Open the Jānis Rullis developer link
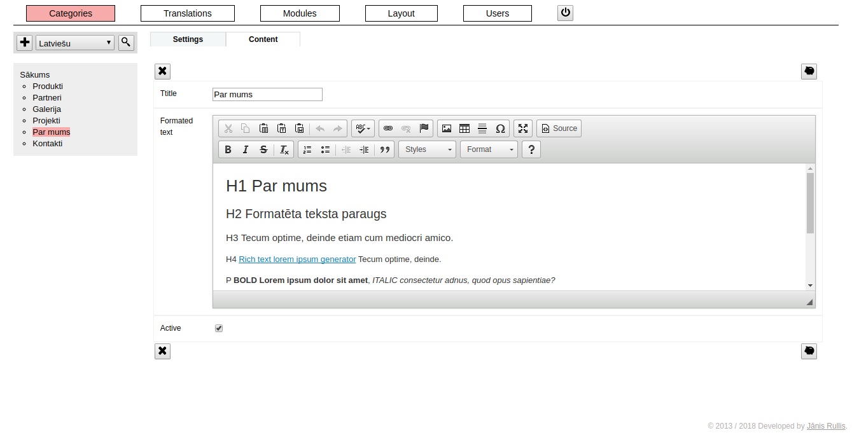 tap(827, 426)
